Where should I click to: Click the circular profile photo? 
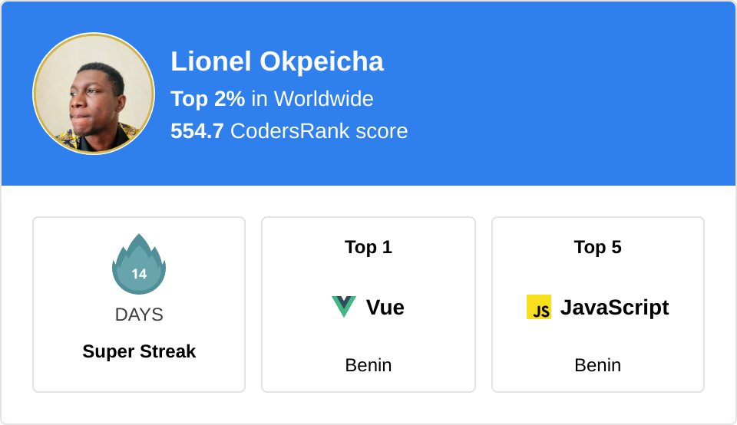click(94, 94)
